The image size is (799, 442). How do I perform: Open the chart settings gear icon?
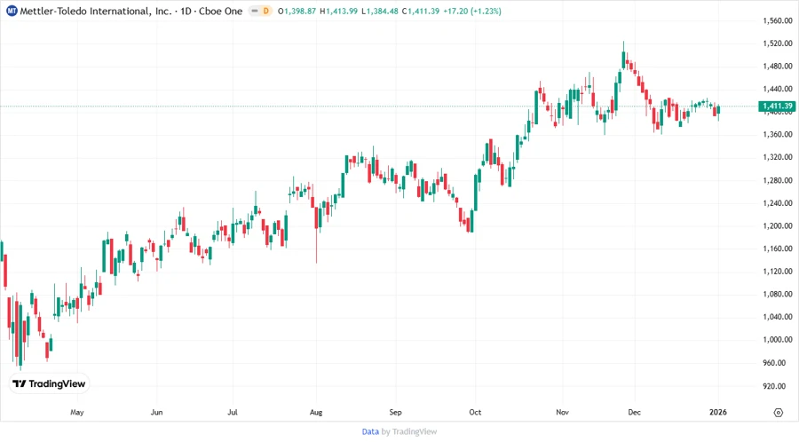778,413
